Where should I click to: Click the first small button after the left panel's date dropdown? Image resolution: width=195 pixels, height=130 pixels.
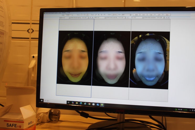(91, 18)
